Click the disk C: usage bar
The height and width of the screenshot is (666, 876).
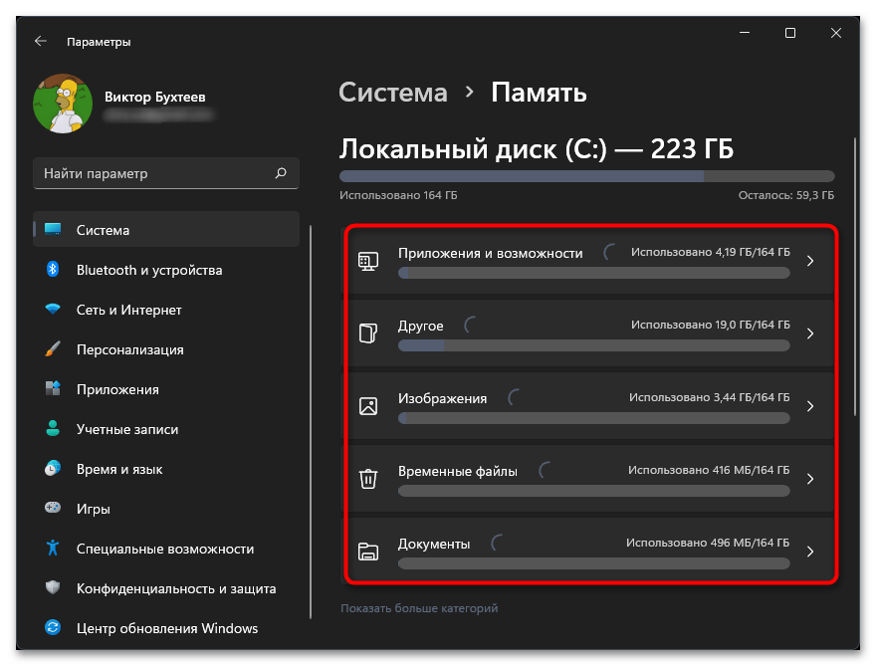tap(586, 176)
